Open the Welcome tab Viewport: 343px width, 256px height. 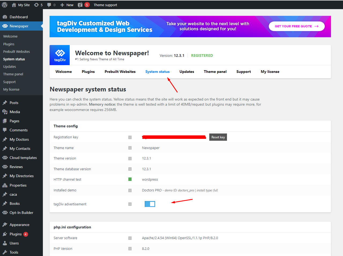(64, 72)
